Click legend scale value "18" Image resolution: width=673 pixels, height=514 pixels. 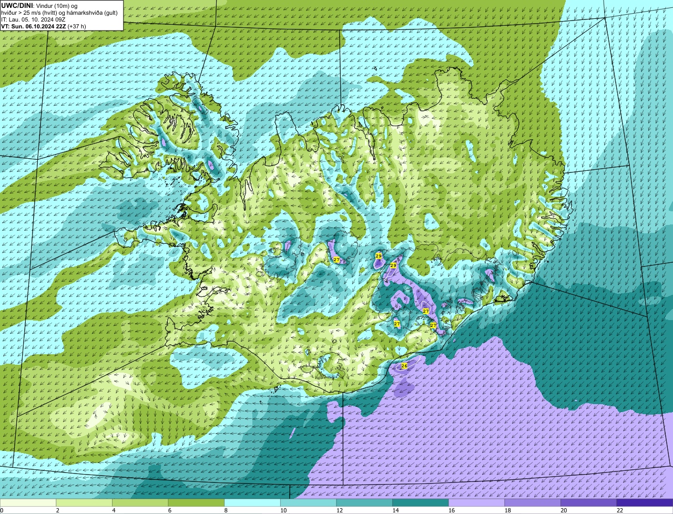(508, 510)
